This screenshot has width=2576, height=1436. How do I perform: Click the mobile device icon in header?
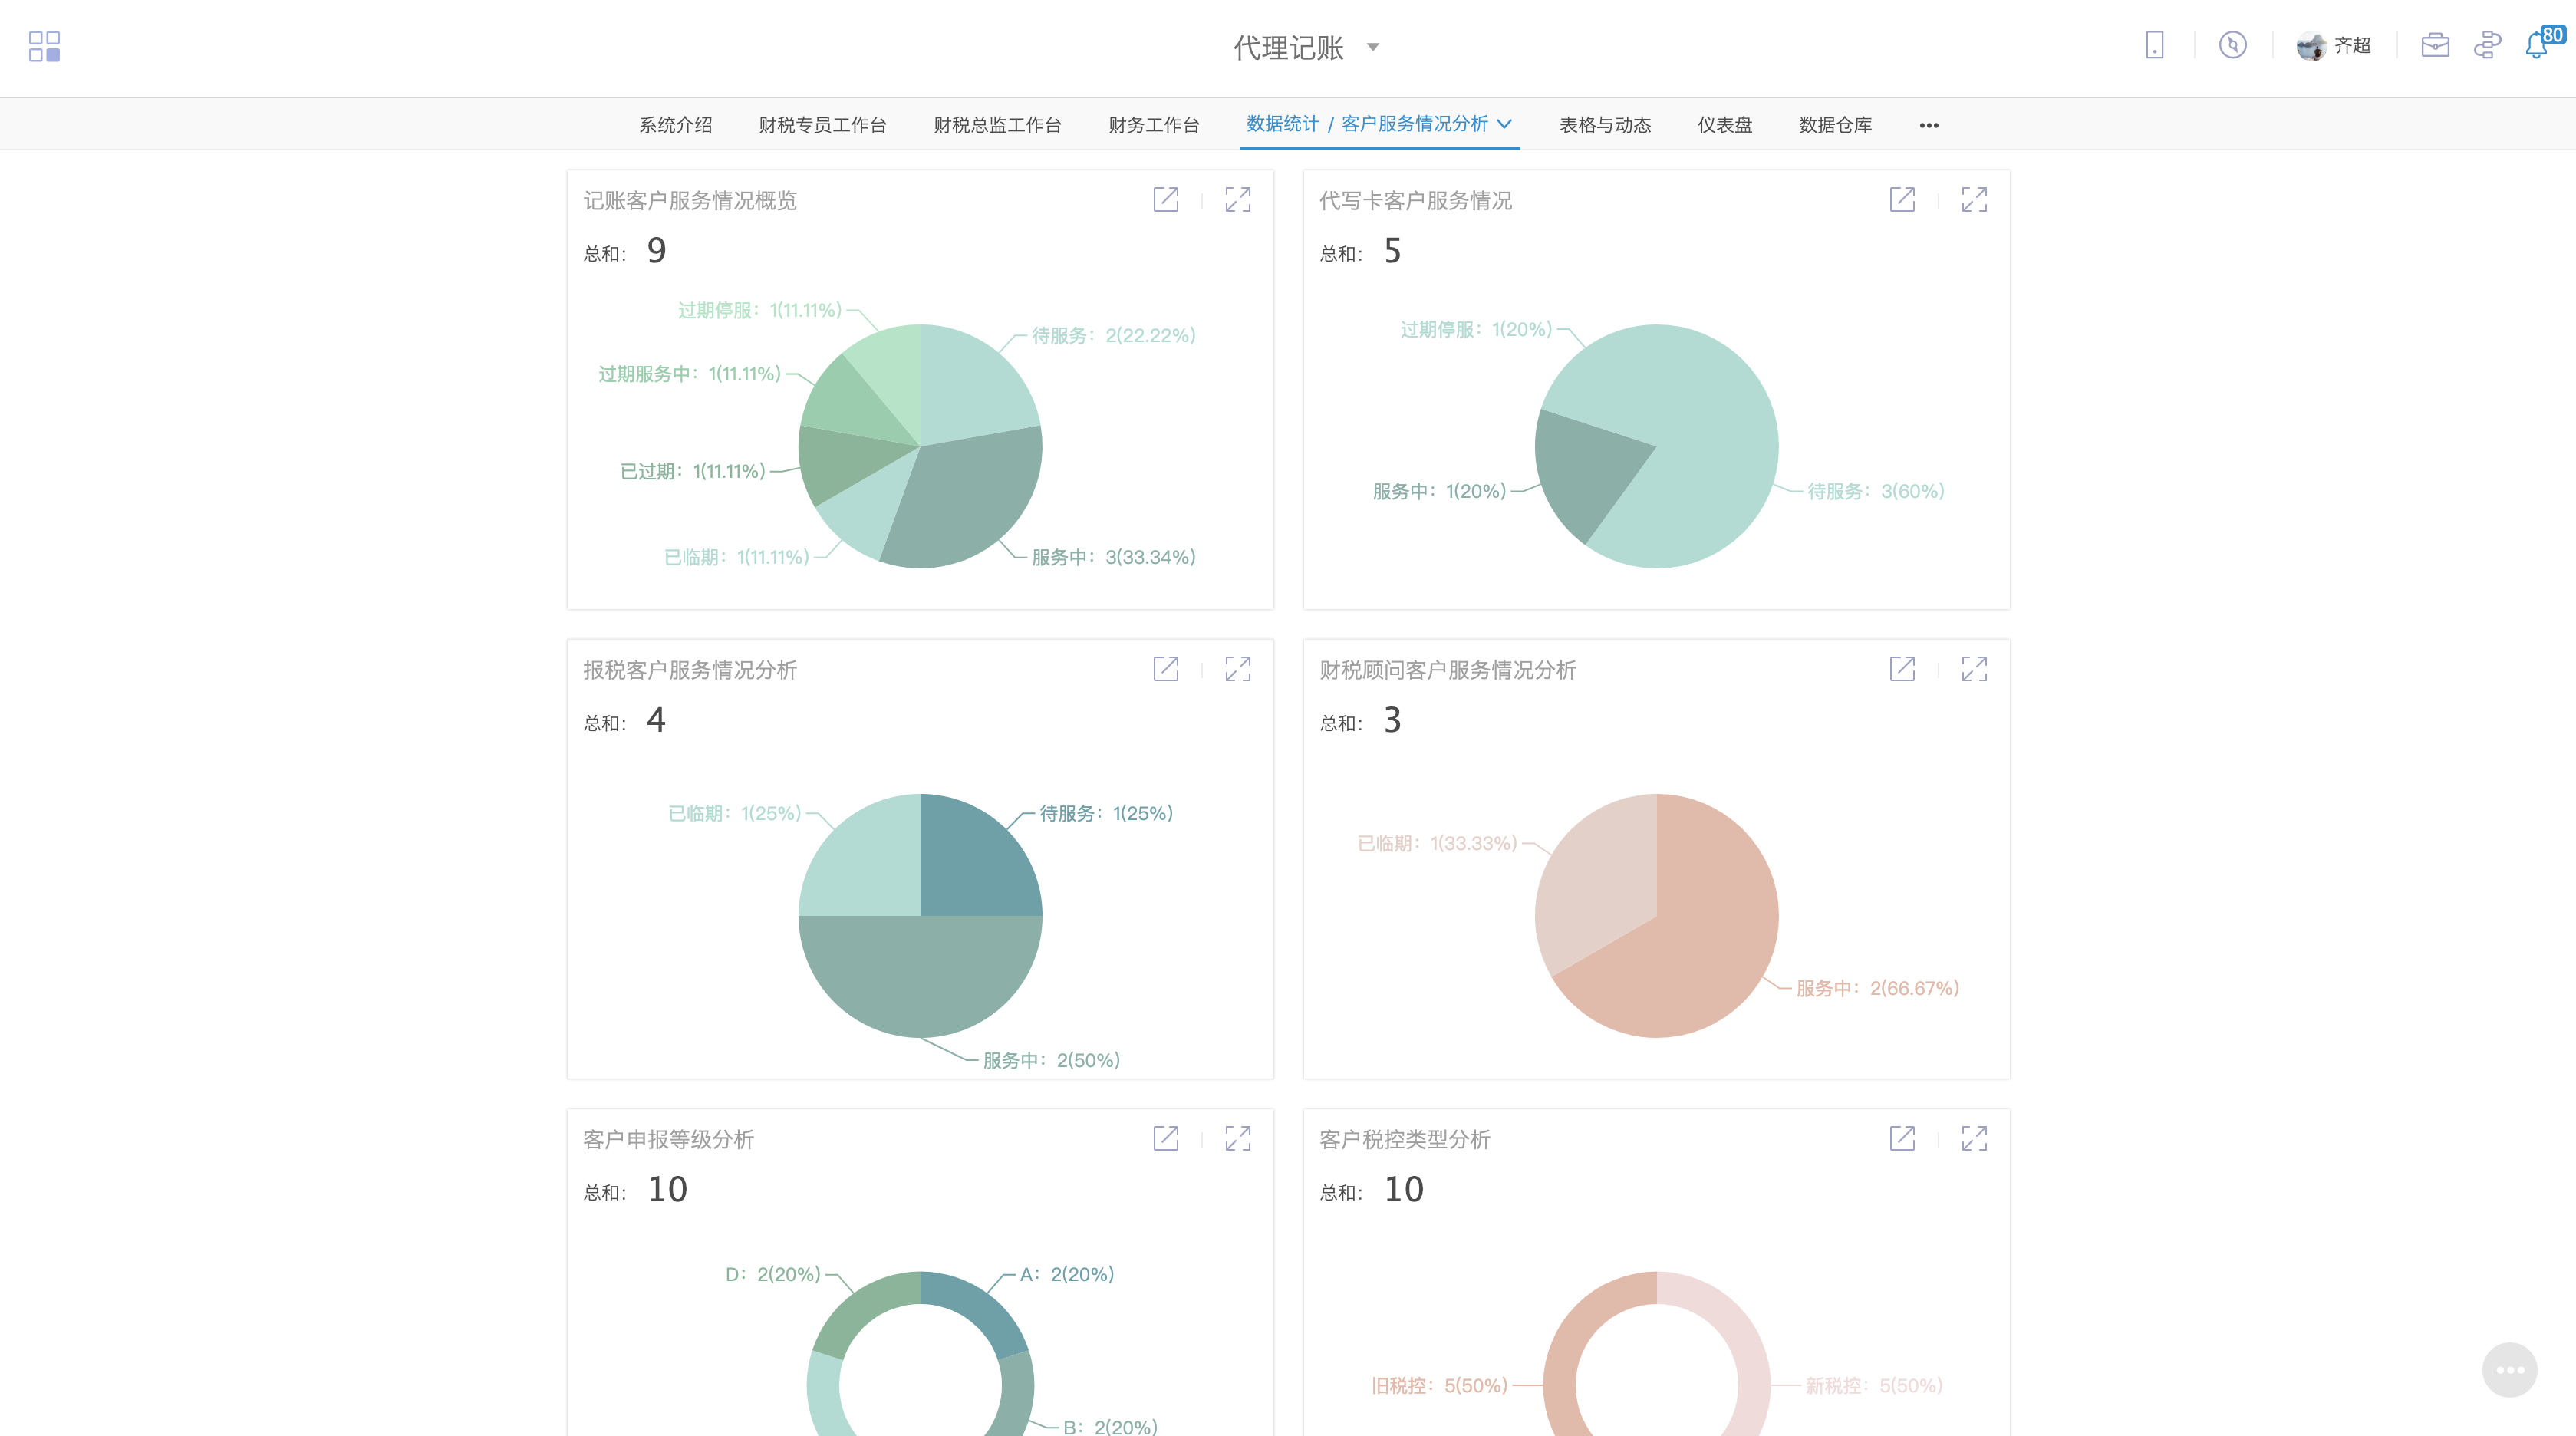pos(2155,45)
